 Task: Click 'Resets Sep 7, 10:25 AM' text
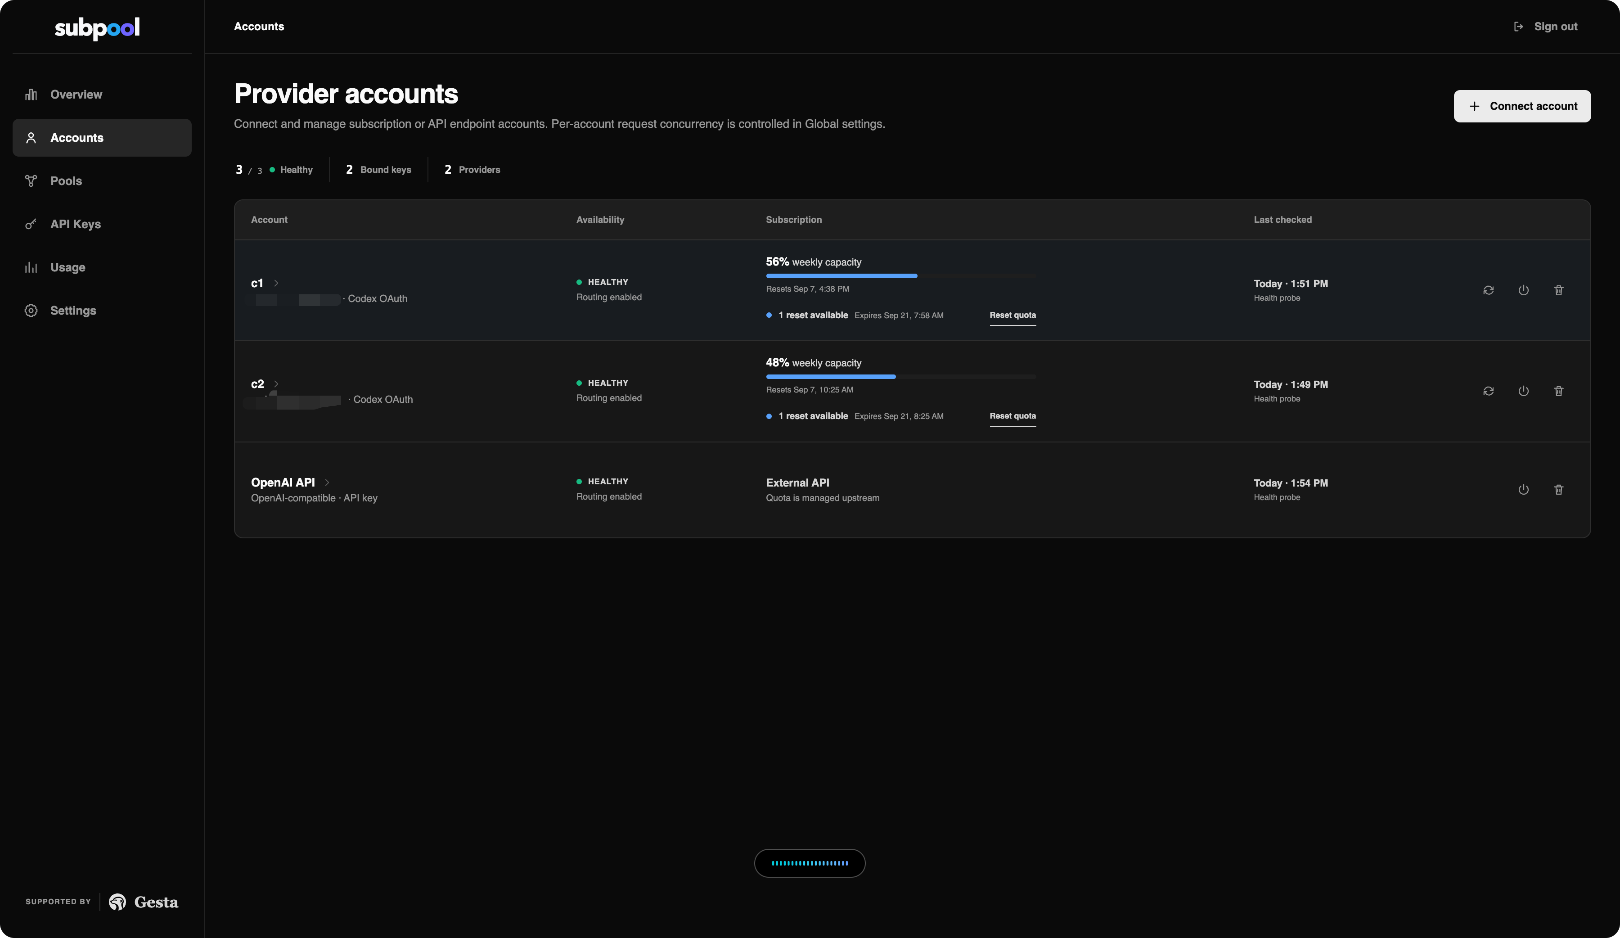810,390
